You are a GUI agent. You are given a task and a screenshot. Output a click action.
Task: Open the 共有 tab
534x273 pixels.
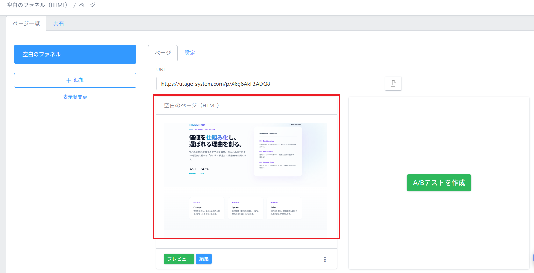pyautogui.click(x=59, y=24)
